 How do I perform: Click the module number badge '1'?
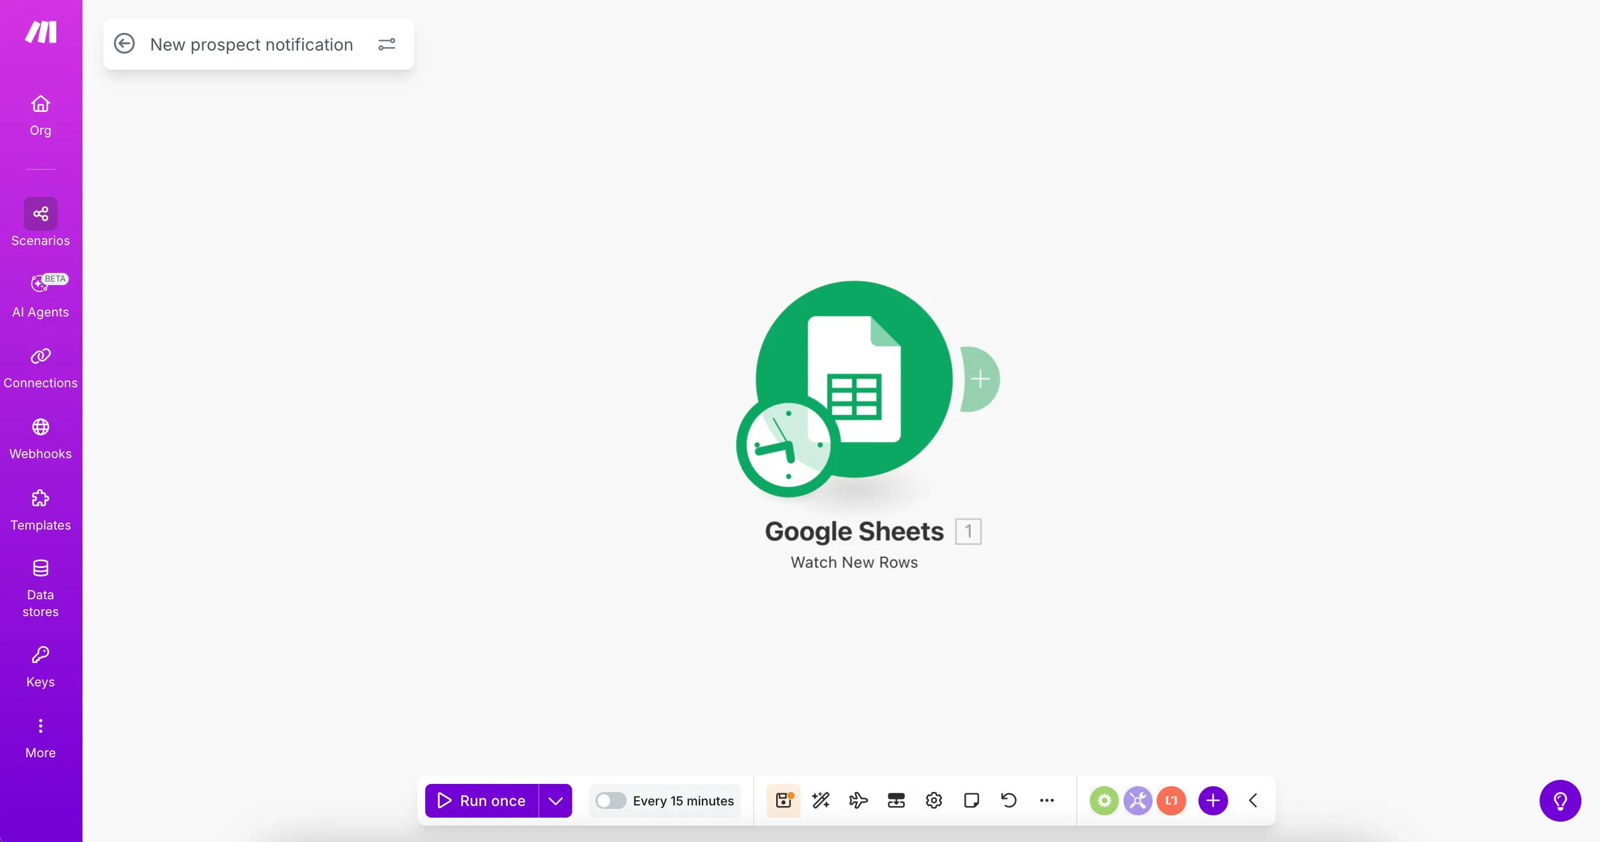968,531
